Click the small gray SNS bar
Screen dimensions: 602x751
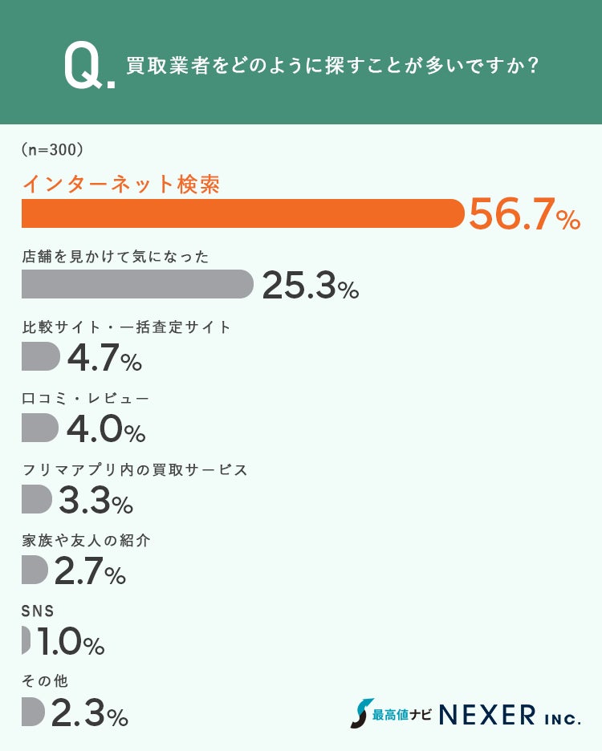point(26,640)
